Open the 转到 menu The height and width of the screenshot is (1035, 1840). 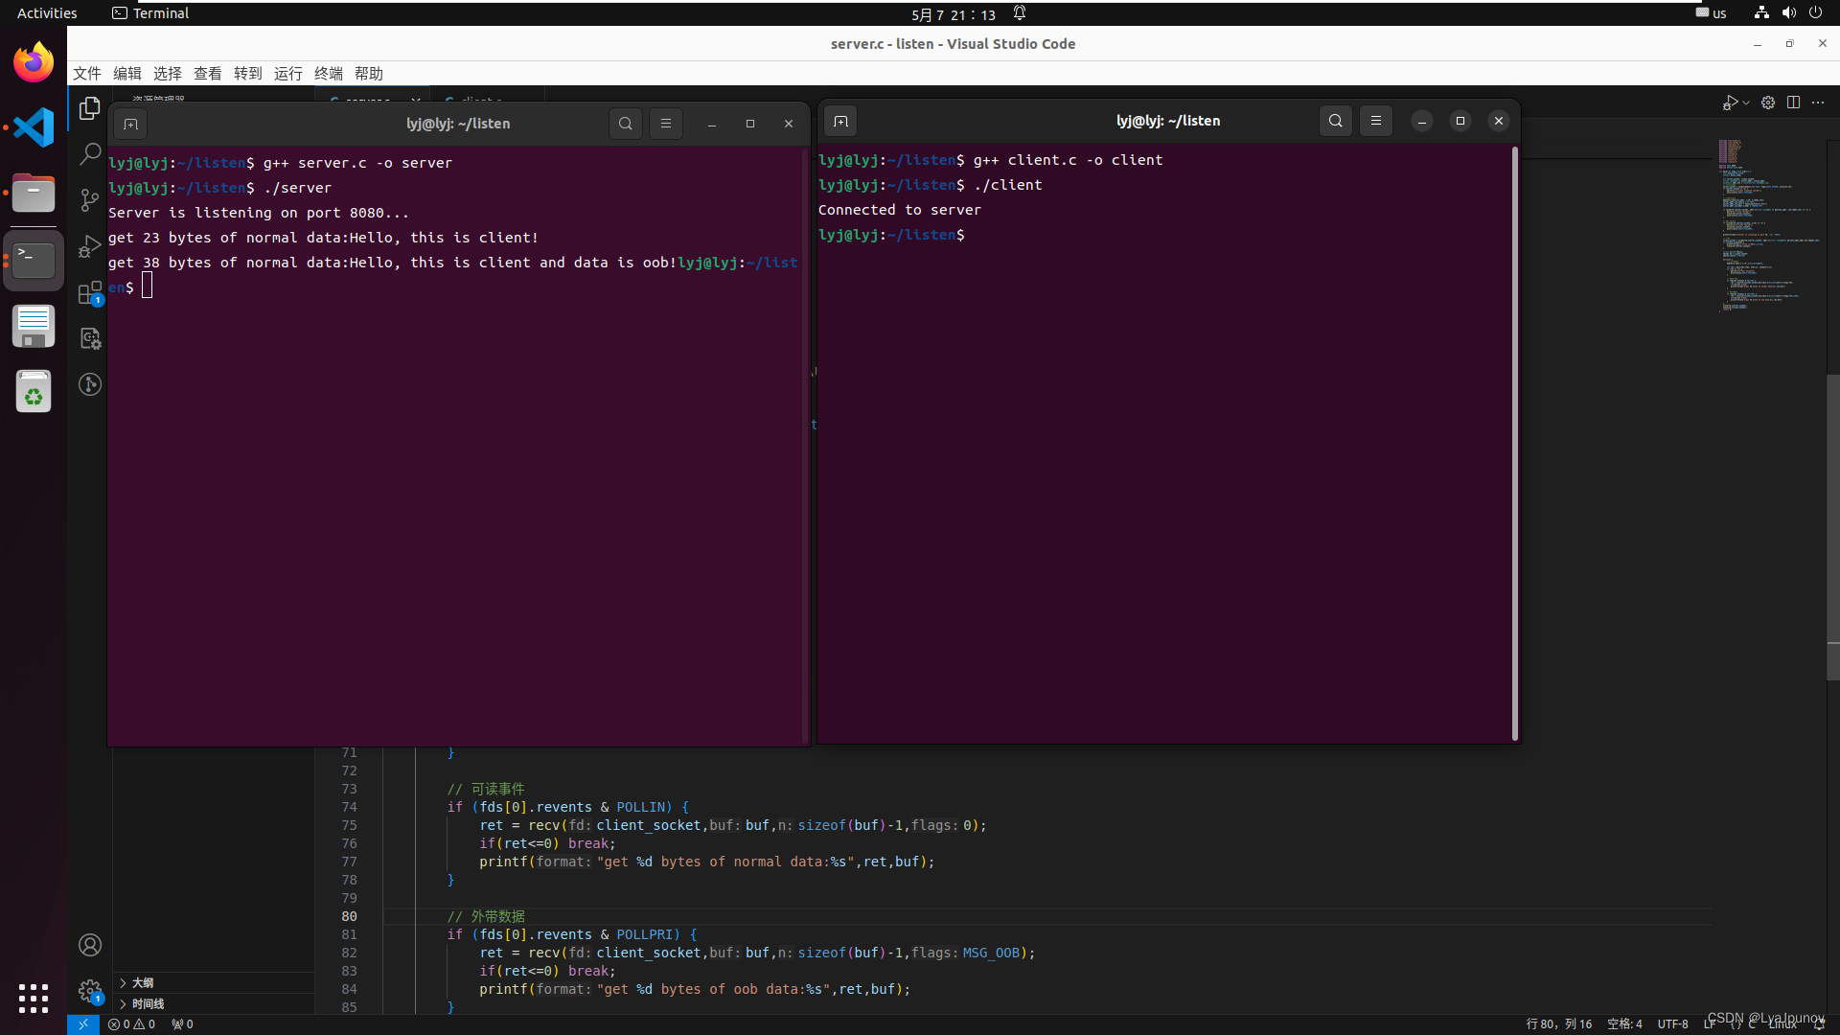(x=248, y=74)
